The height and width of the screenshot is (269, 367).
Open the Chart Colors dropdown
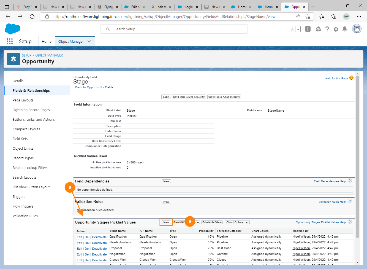[237, 222]
